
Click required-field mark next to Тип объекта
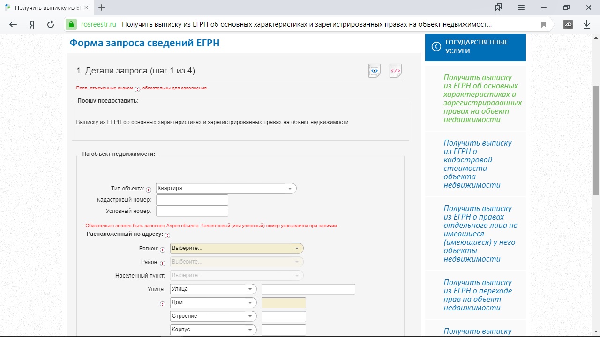[x=149, y=190]
